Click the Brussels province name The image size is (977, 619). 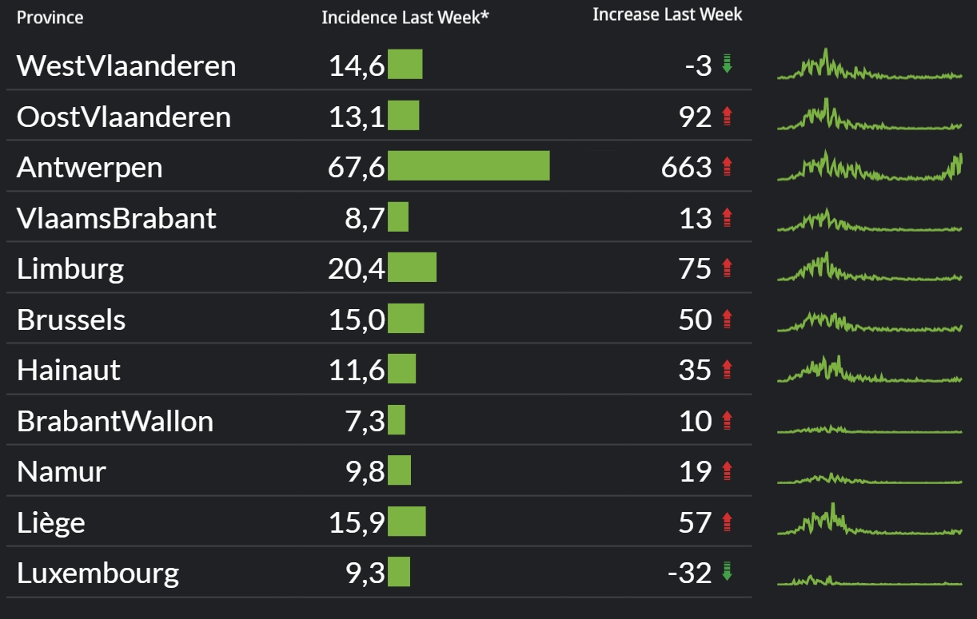71,319
